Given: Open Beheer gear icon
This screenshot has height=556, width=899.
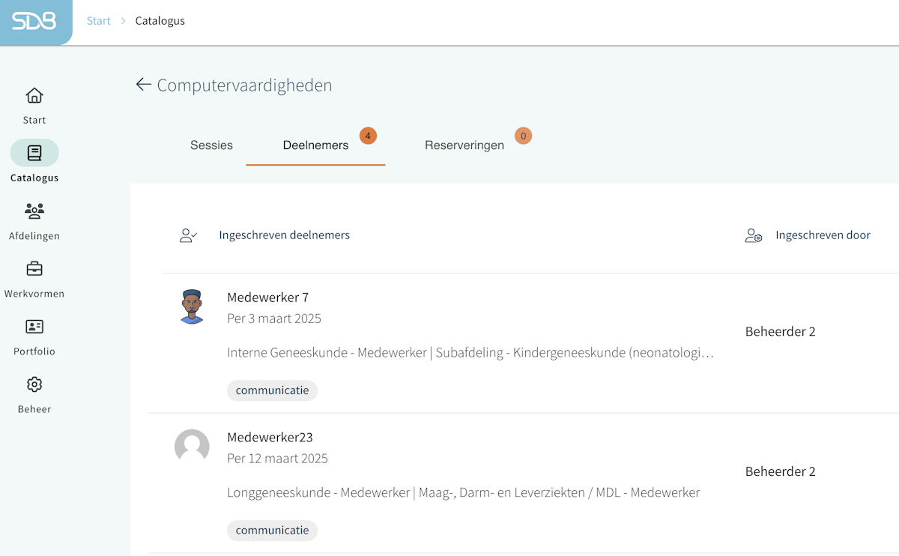Looking at the screenshot, I should (x=34, y=384).
